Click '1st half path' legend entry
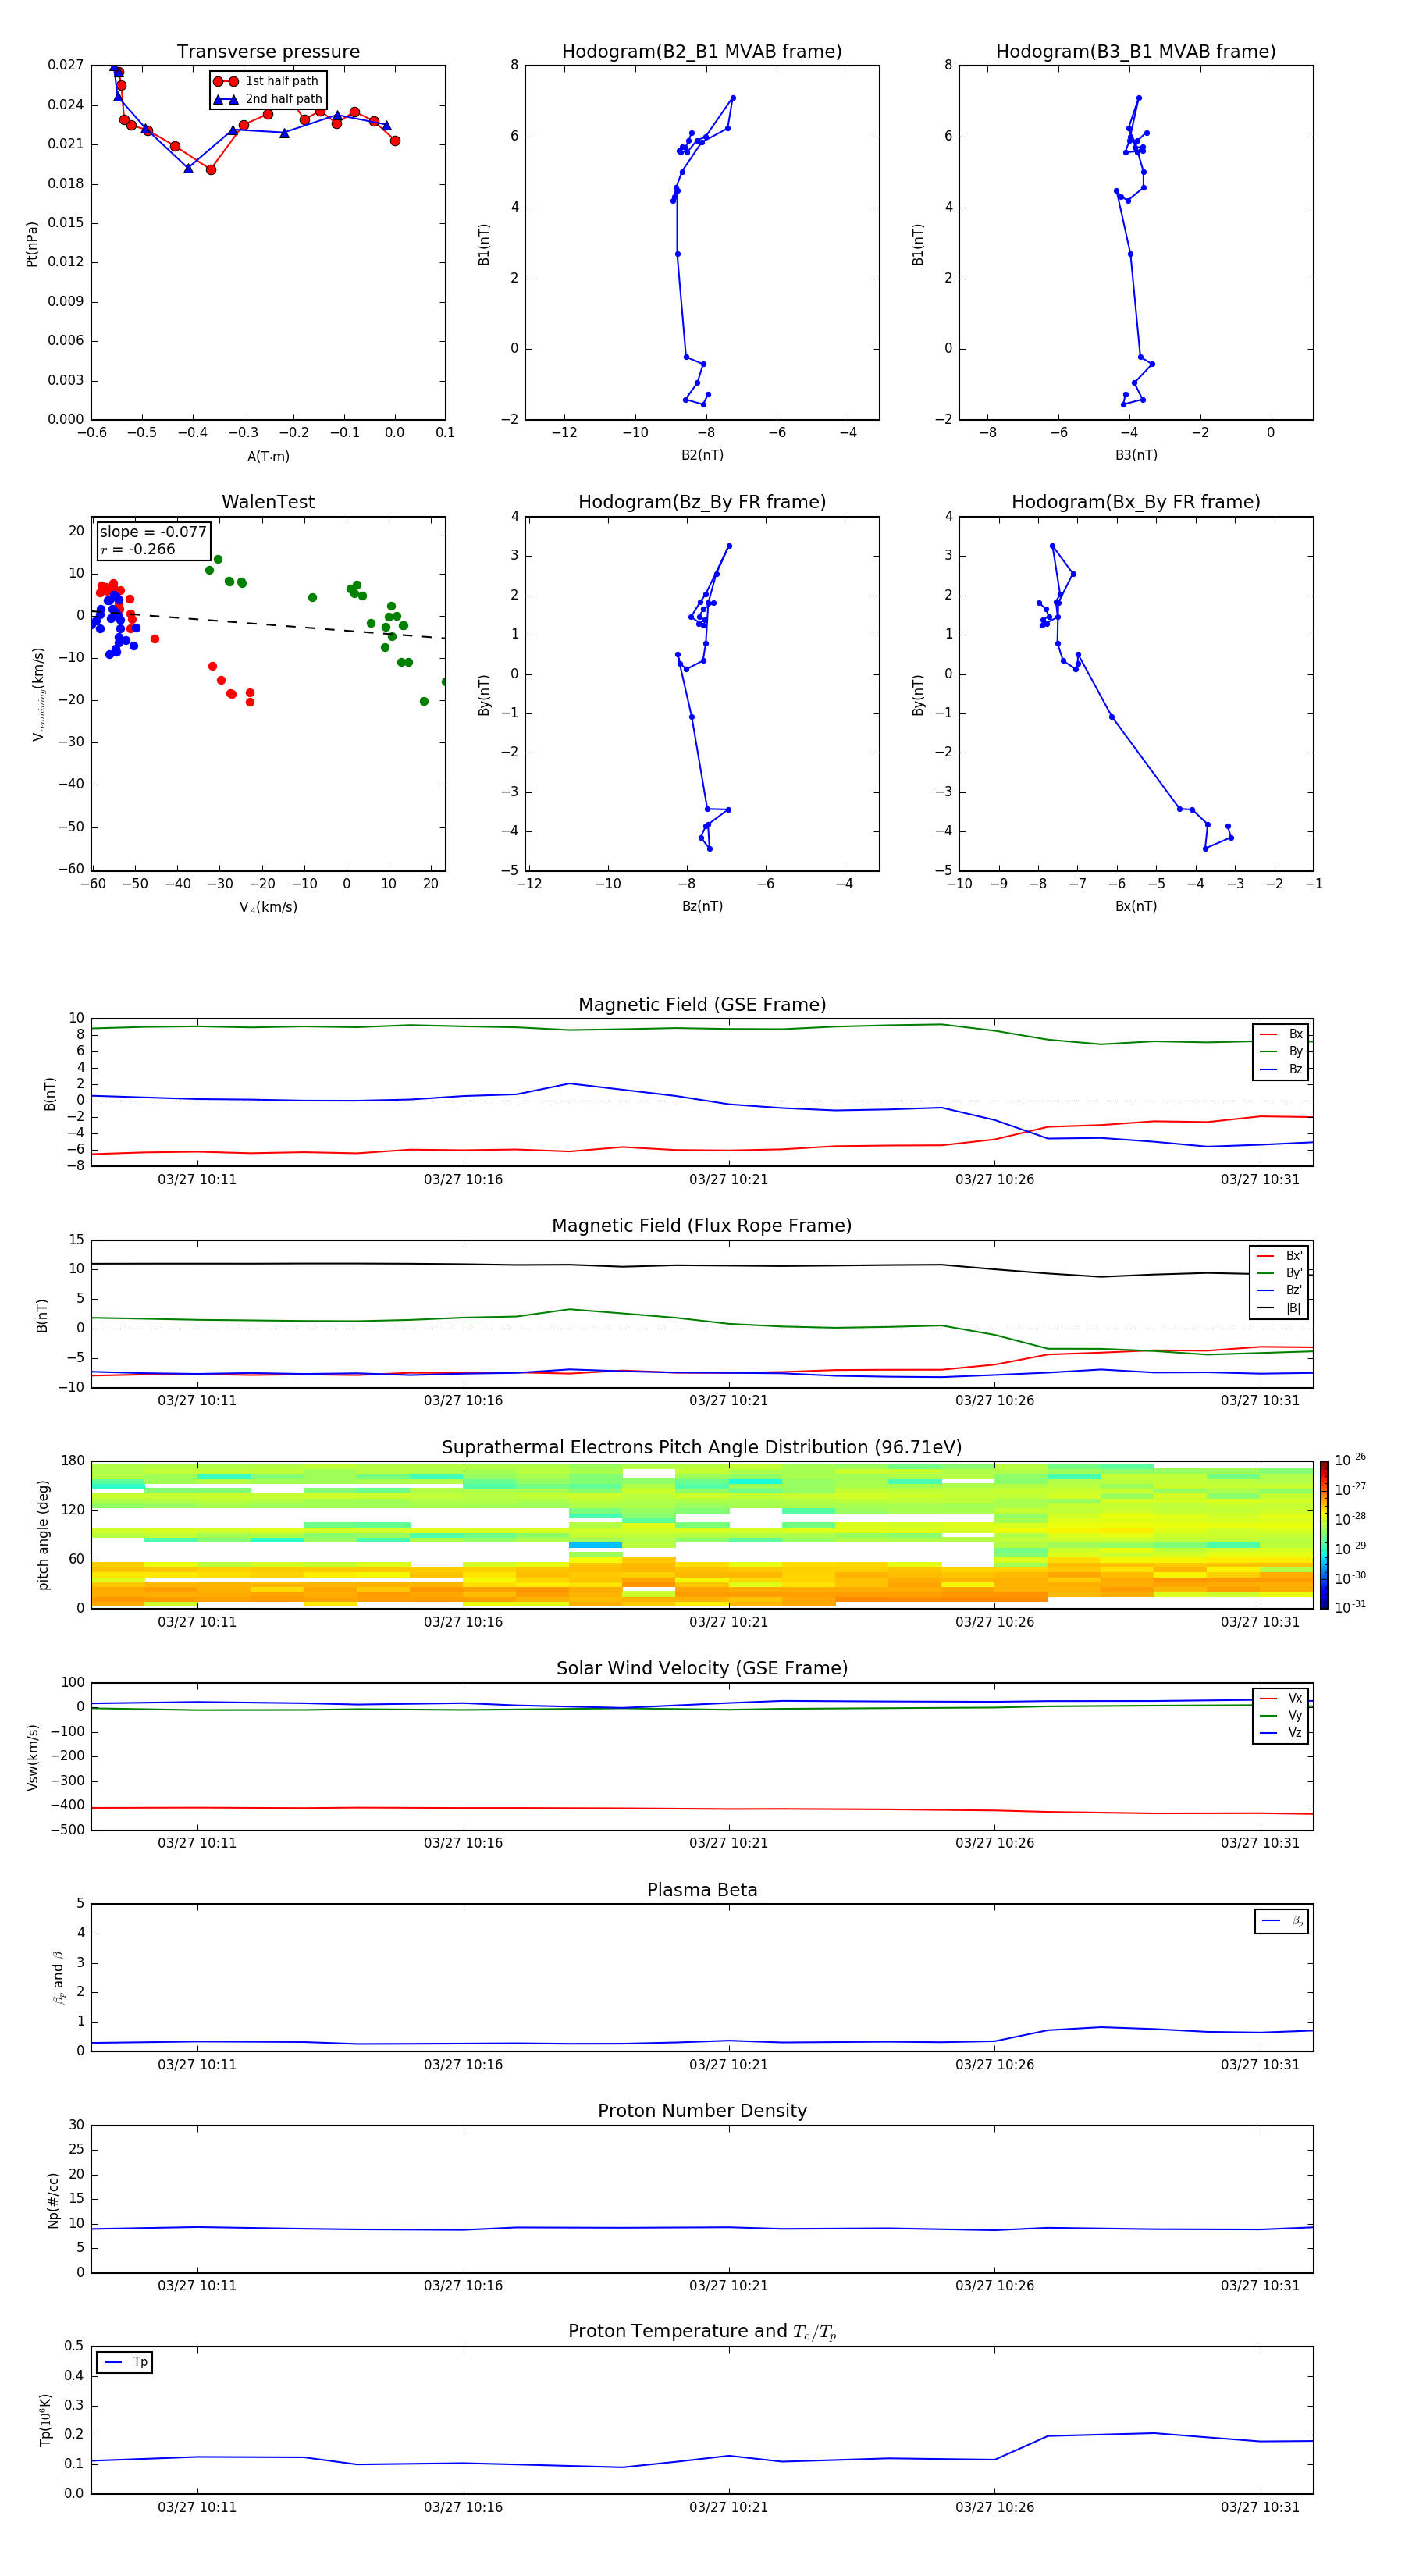The image size is (1405, 2576). (x=267, y=81)
